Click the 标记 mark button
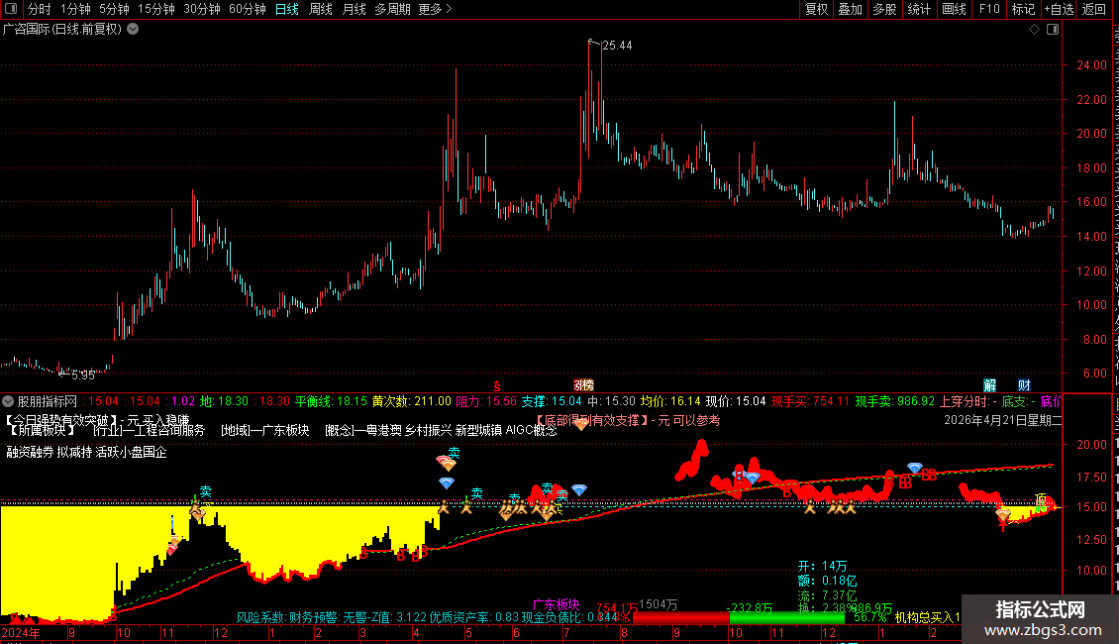The height and width of the screenshot is (644, 1119). point(1023,9)
